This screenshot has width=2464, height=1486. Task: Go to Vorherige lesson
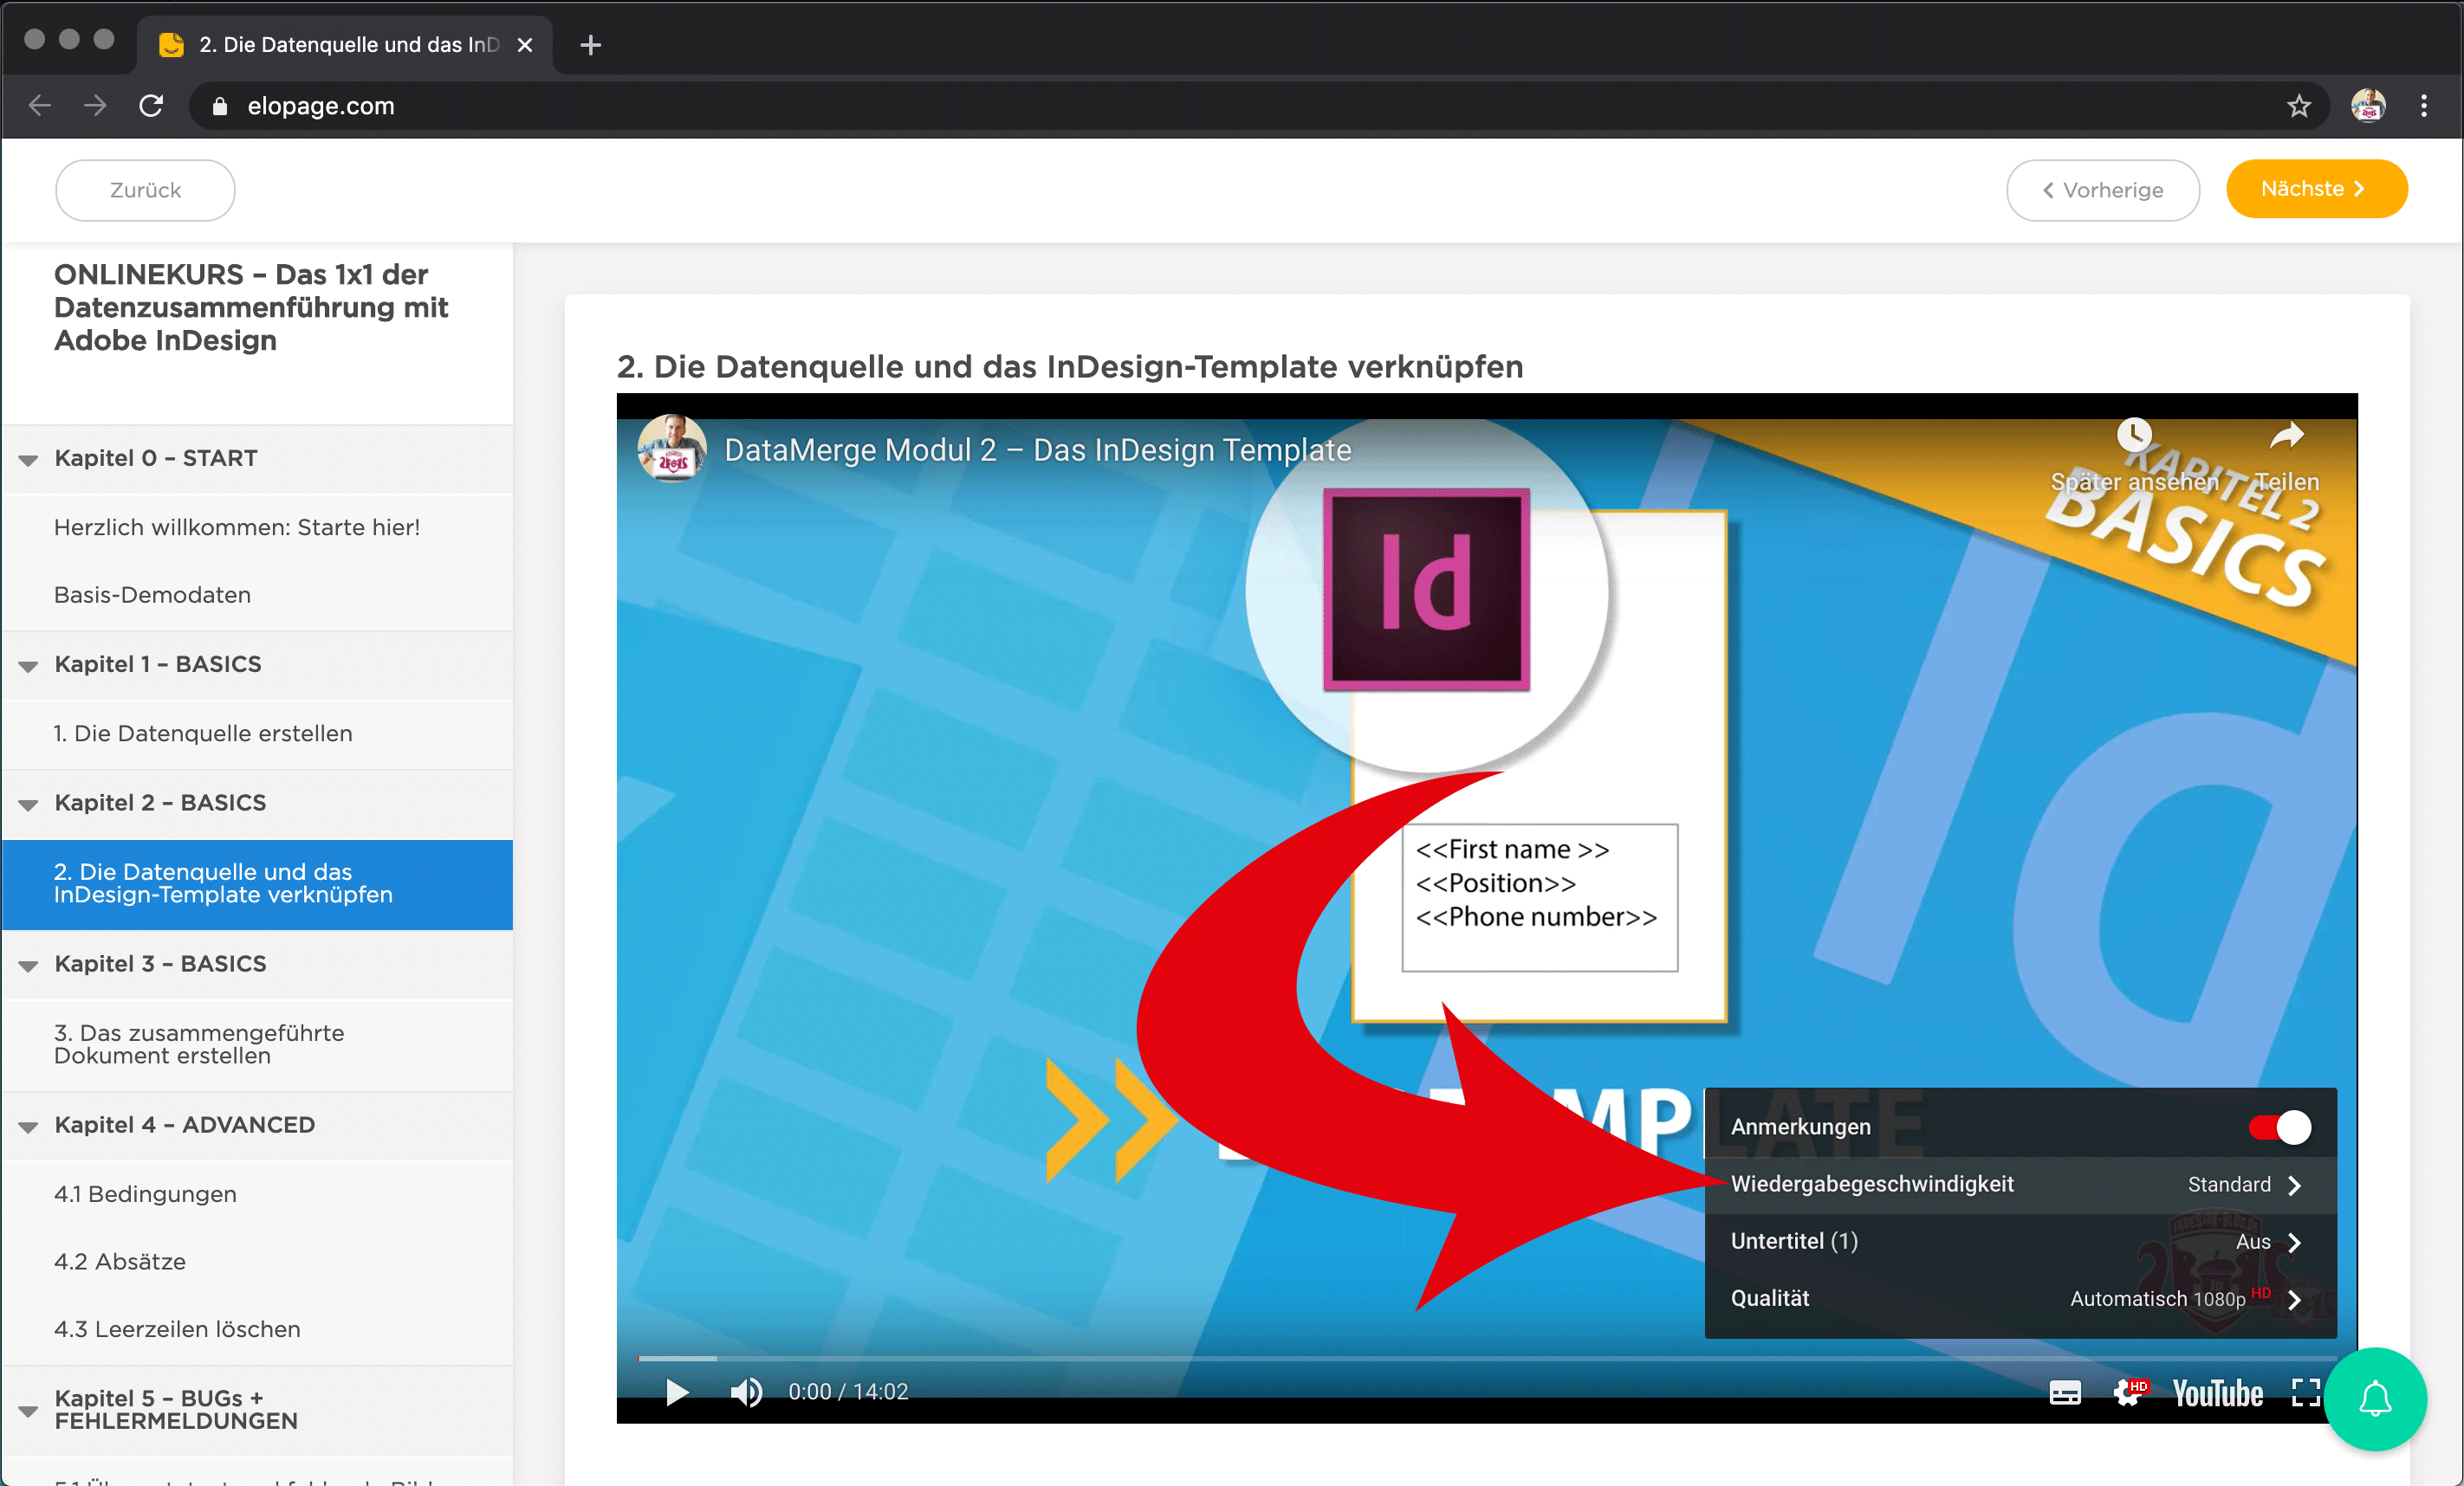pyautogui.click(x=2102, y=190)
